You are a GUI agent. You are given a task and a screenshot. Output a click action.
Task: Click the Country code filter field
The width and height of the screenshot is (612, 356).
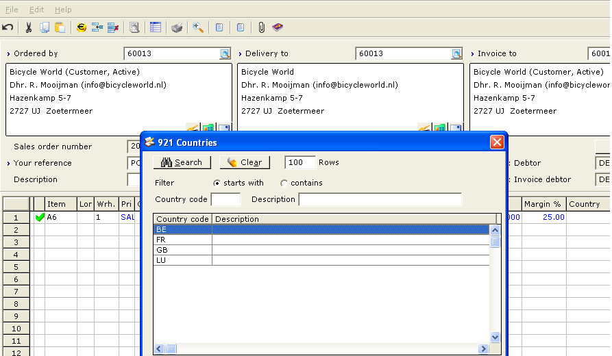coord(225,199)
